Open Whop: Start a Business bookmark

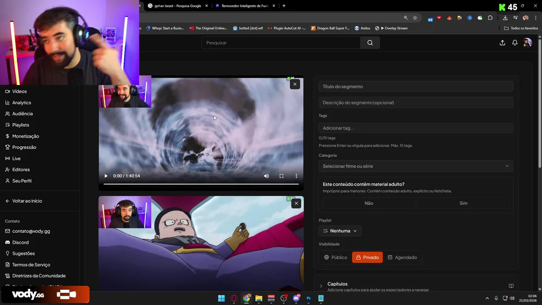tap(165, 28)
